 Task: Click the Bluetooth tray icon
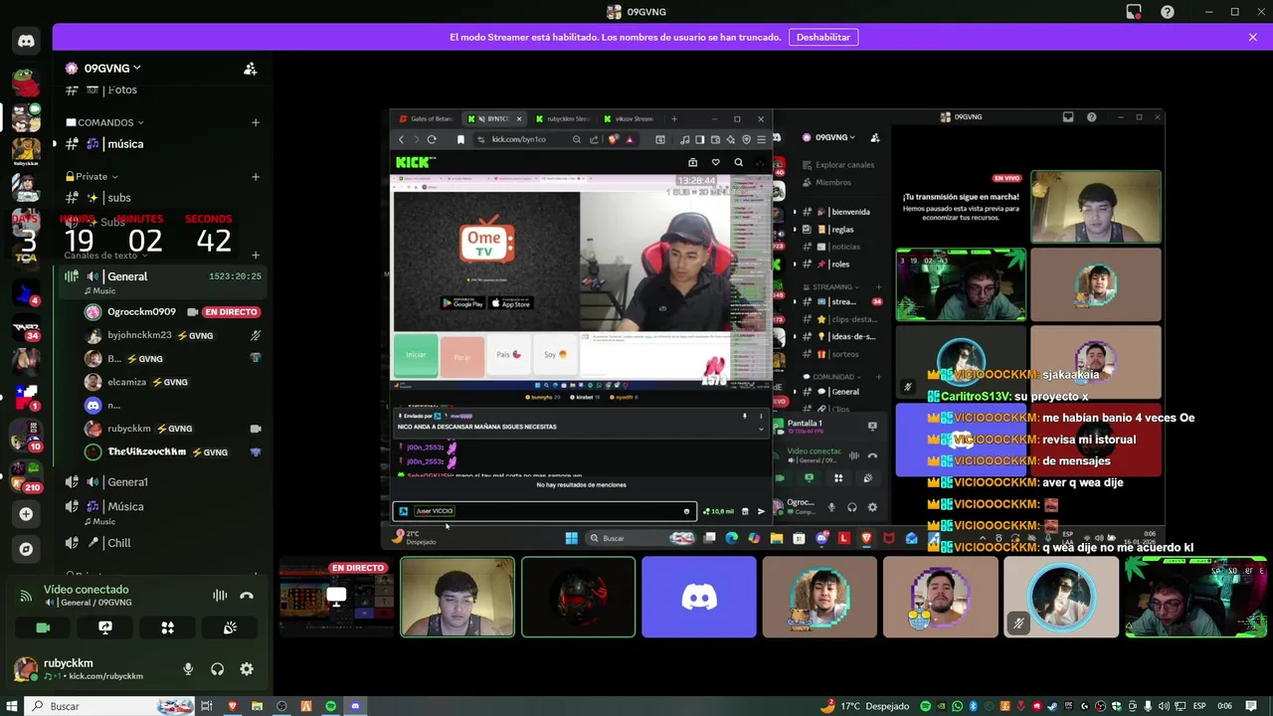974,706
